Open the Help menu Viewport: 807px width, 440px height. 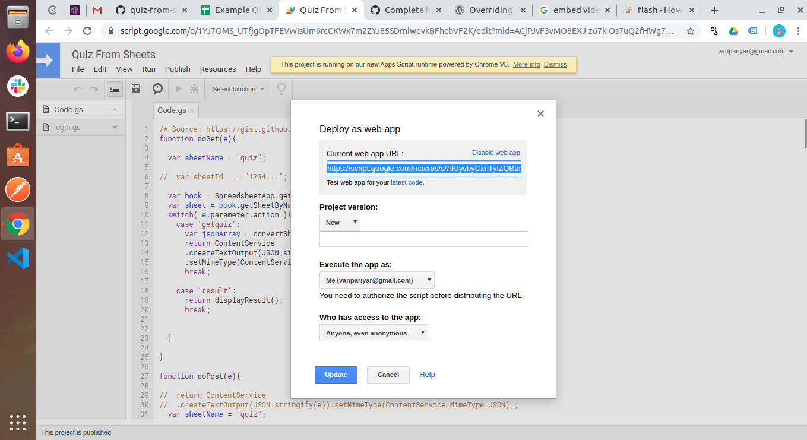pos(254,69)
